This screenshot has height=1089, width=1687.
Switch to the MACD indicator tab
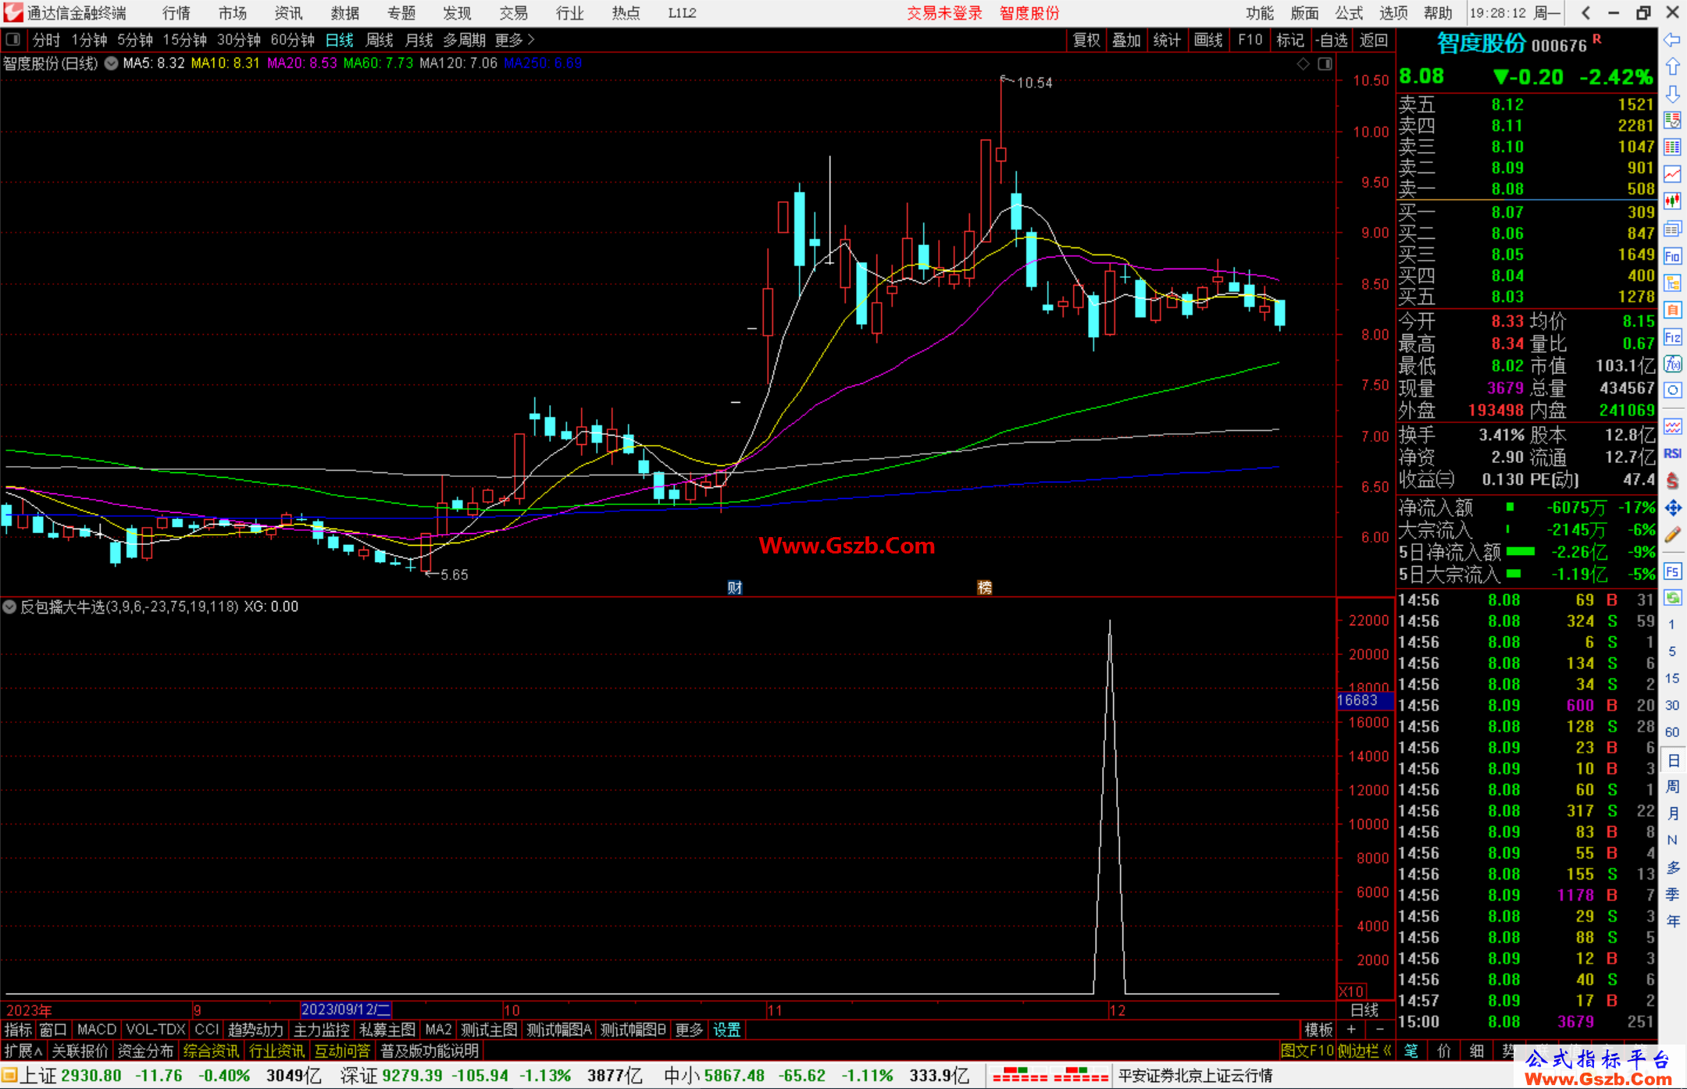[97, 1030]
